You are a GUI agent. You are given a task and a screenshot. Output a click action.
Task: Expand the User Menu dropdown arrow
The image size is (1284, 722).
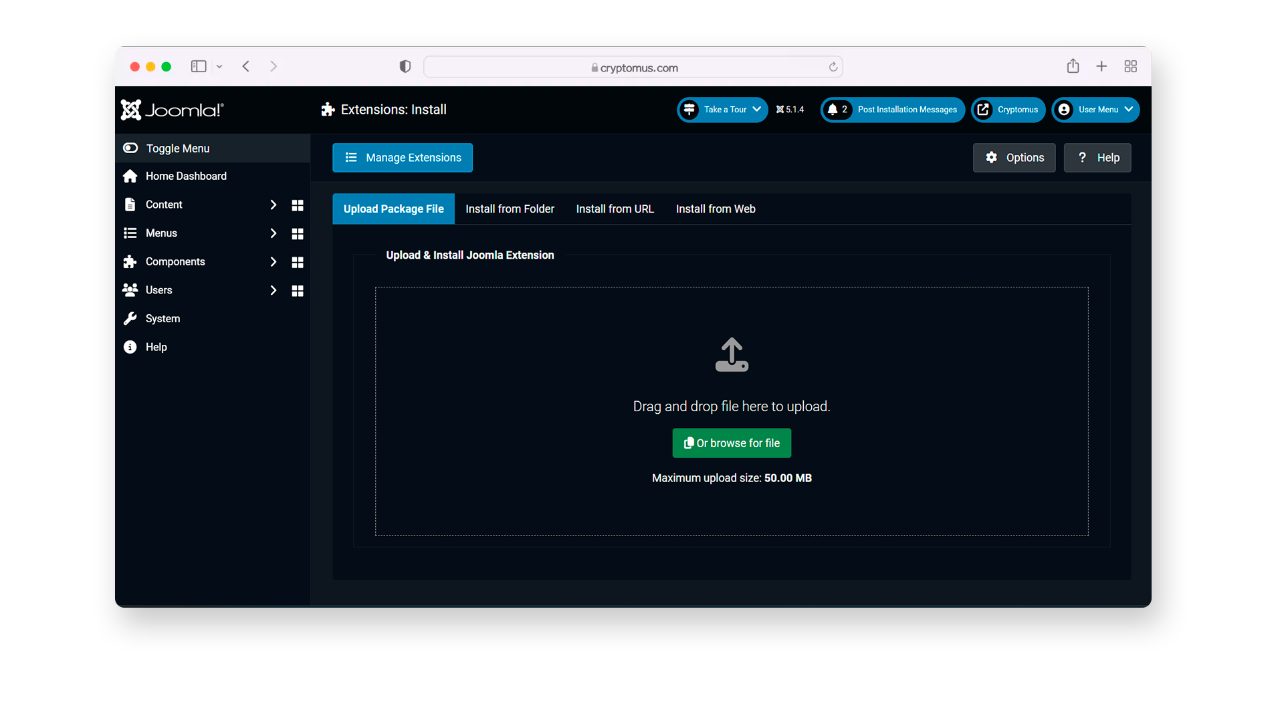[1128, 110]
